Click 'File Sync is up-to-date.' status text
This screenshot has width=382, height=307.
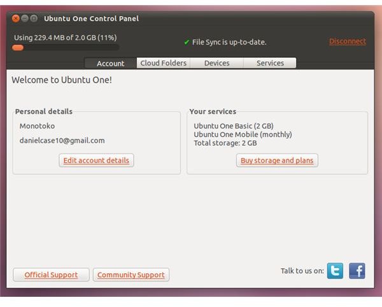[x=229, y=42]
